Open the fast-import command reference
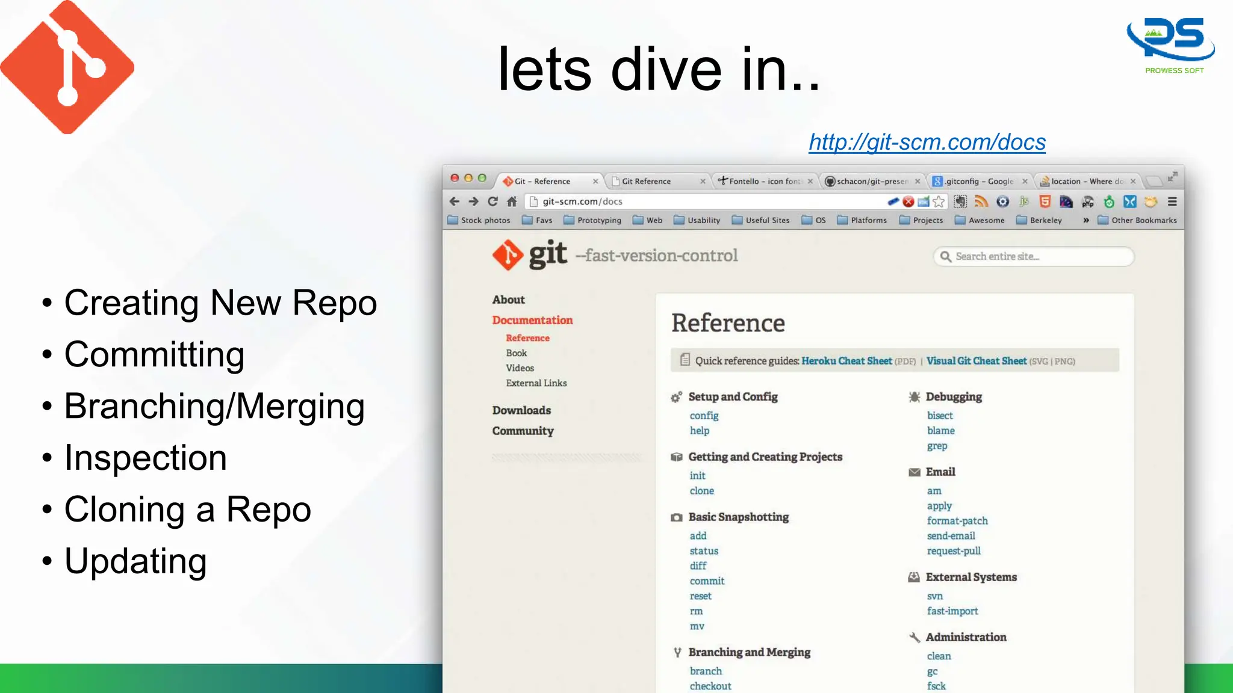The width and height of the screenshot is (1233, 693). 952,611
